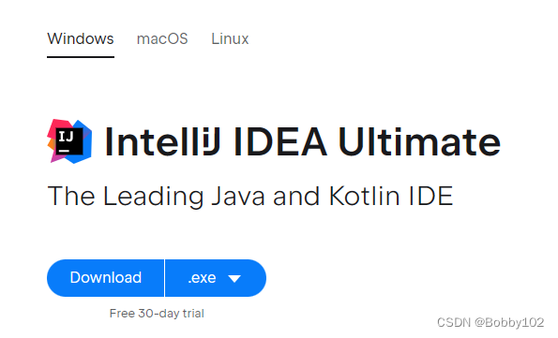Click the white triangle arrow beside .exe
The width and height of the screenshot is (558, 338).
tap(234, 279)
